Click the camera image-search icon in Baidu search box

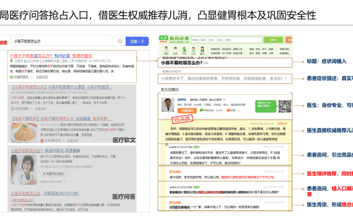tap(120, 41)
